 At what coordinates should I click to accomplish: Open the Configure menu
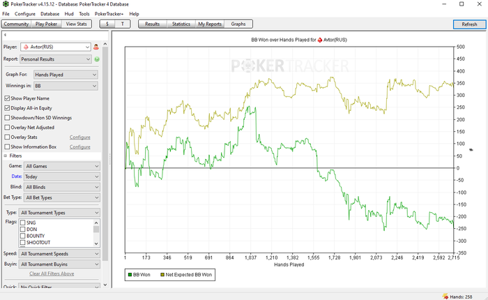25,14
